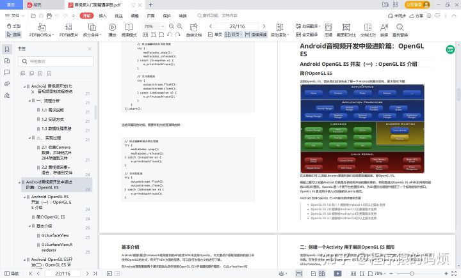
Task: Open the signature panel icon in the sidebar
Action: pos(7,95)
